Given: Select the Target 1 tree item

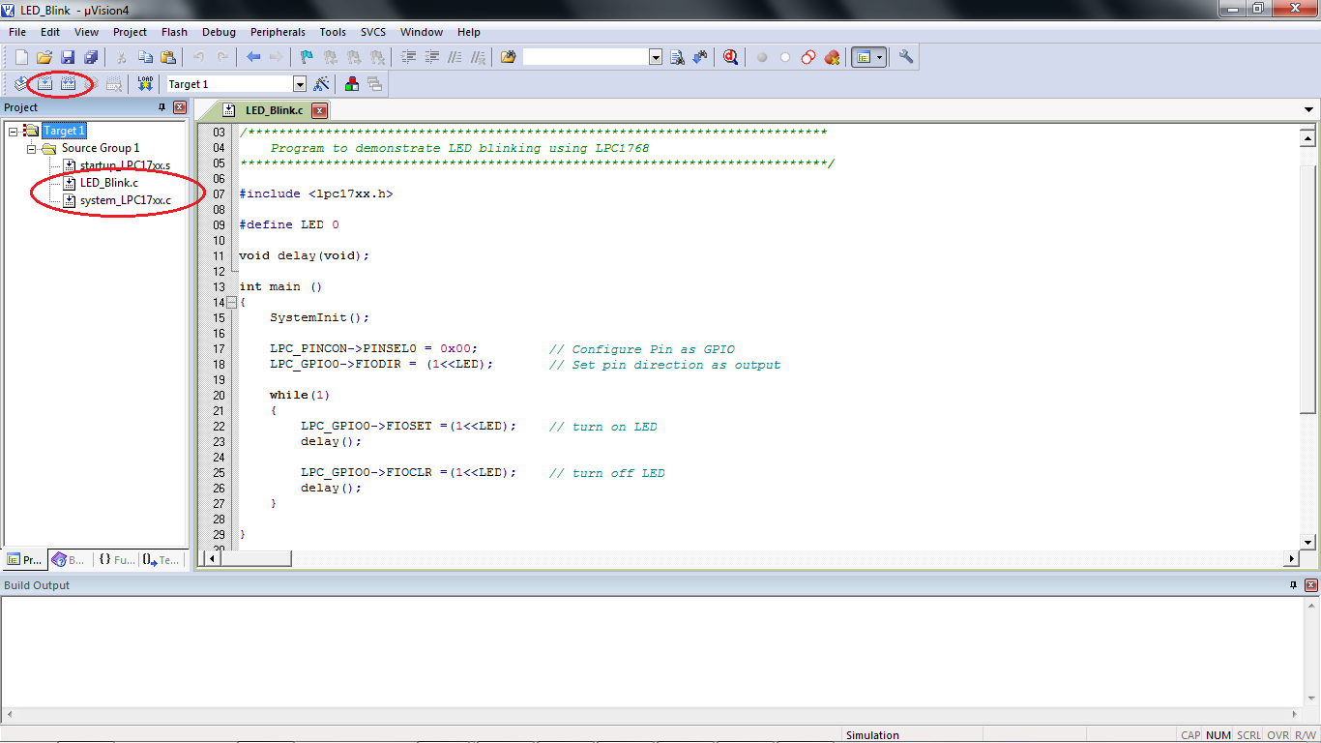Looking at the screenshot, I should click(x=64, y=131).
